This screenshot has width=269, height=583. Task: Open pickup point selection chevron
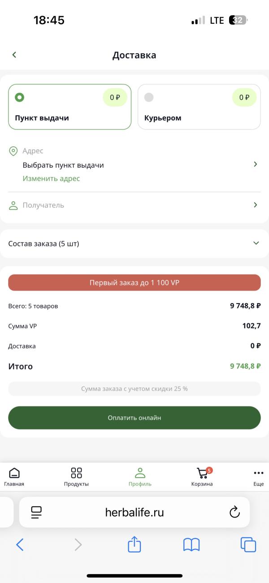pos(256,165)
